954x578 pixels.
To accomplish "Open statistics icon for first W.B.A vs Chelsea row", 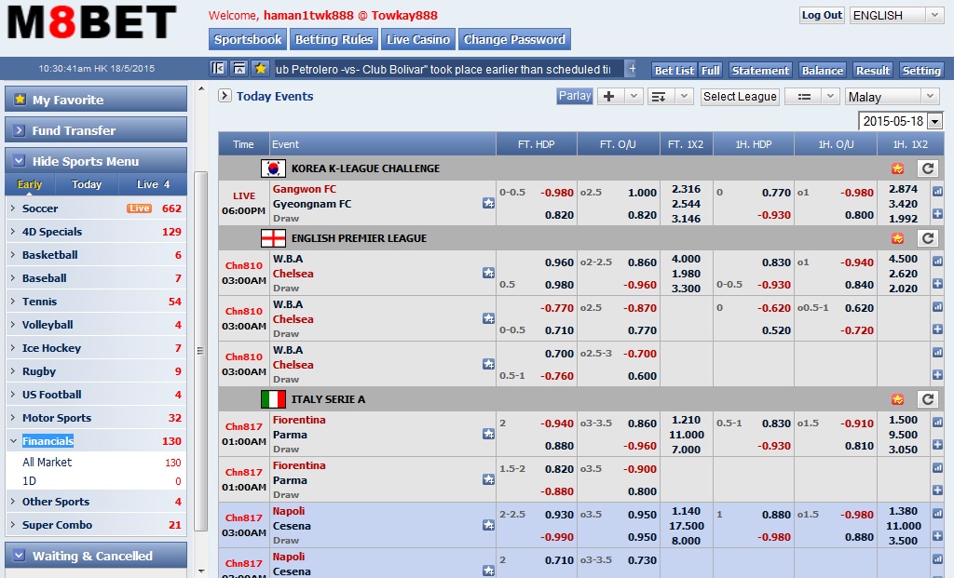I will point(937,262).
